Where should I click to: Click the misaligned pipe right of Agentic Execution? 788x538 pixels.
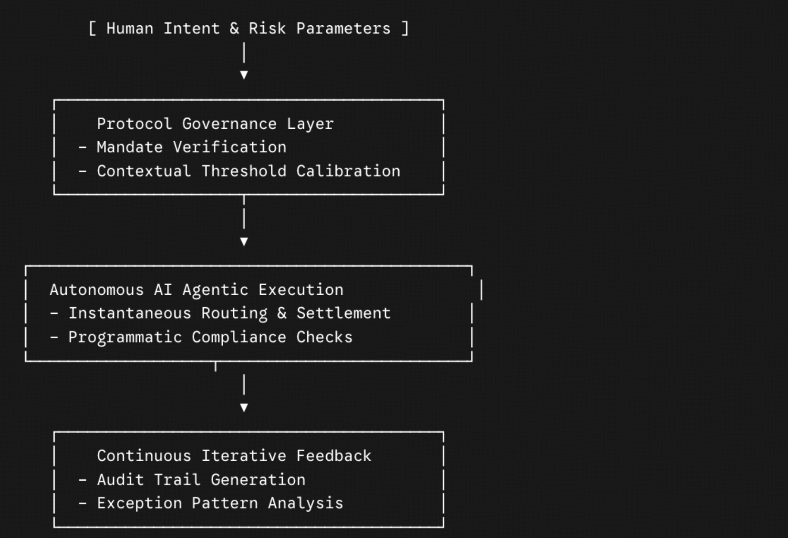click(x=481, y=290)
